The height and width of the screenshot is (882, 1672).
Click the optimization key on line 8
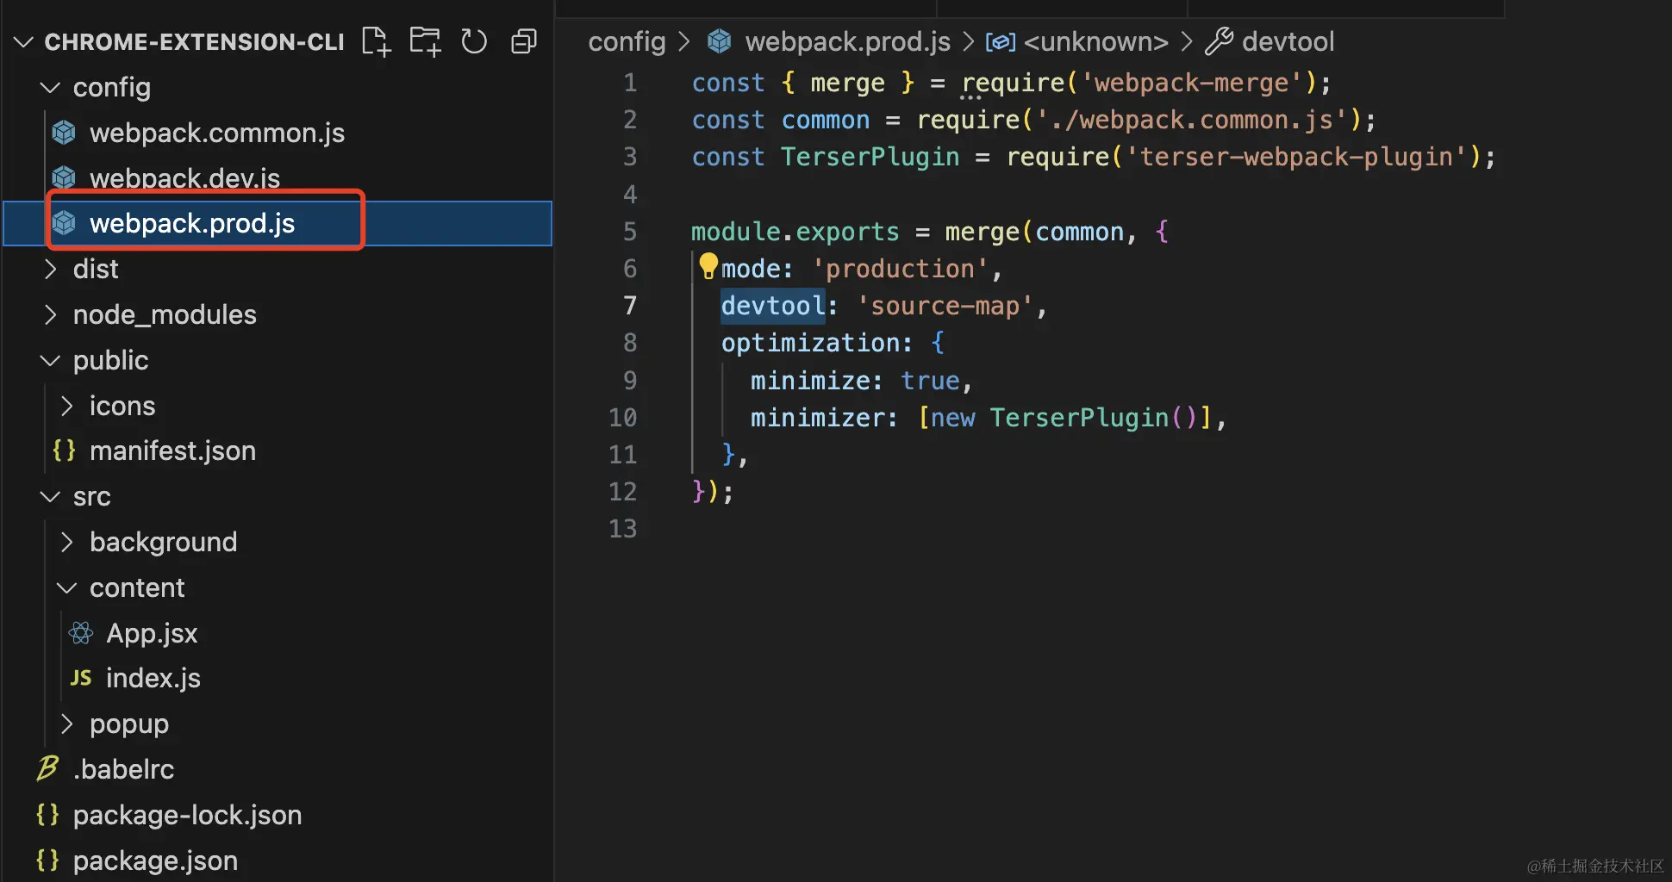pyautogui.click(x=810, y=343)
